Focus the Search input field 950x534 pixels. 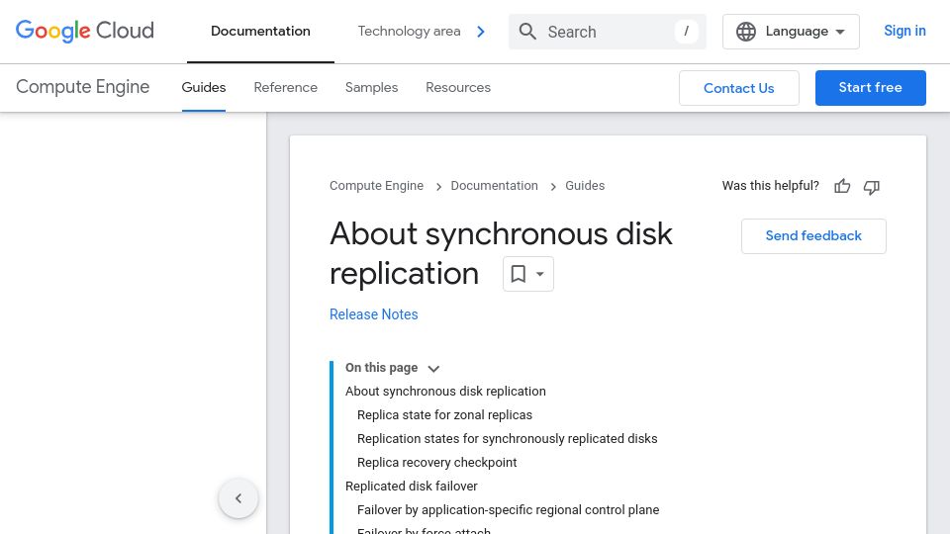pyautogui.click(x=607, y=32)
